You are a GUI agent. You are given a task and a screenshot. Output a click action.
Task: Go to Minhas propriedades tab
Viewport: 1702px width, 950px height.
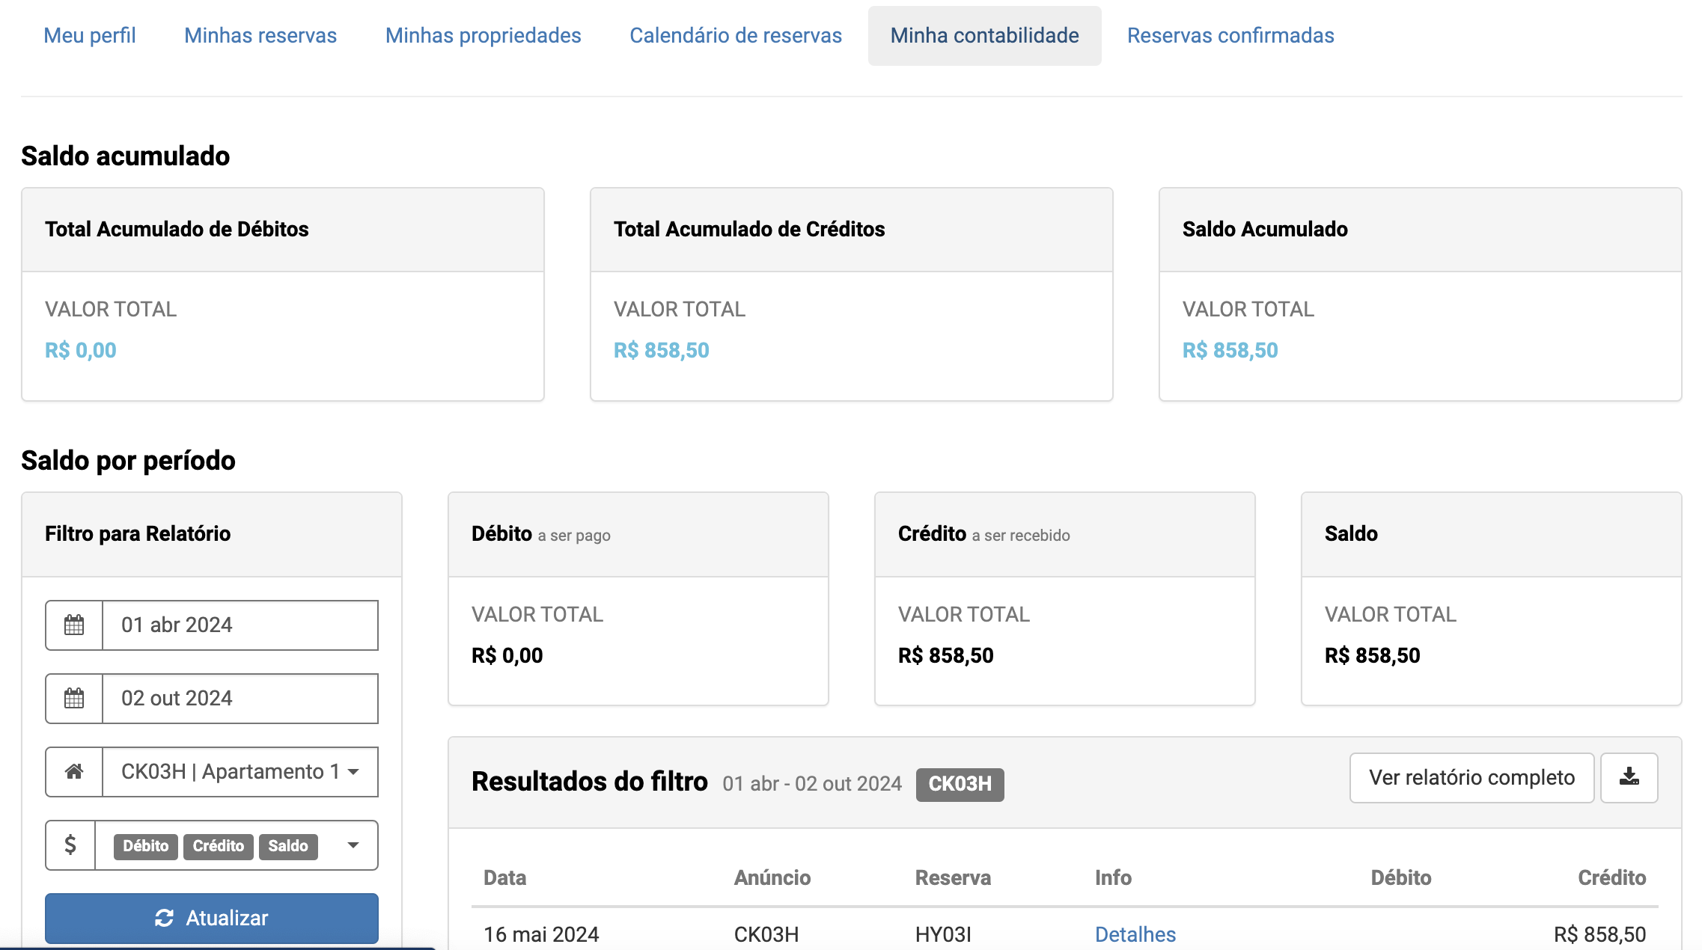click(483, 35)
